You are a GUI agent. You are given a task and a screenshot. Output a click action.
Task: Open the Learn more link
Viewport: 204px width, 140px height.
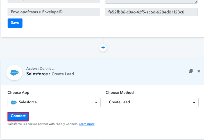point(87,124)
